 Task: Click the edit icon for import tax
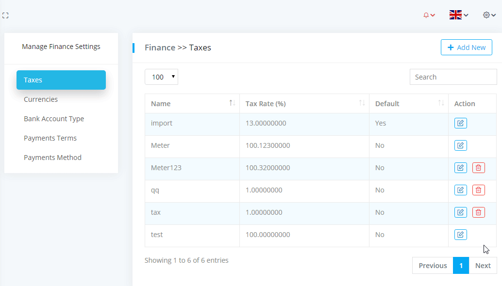pyautogui.click(x=460, y=123)
